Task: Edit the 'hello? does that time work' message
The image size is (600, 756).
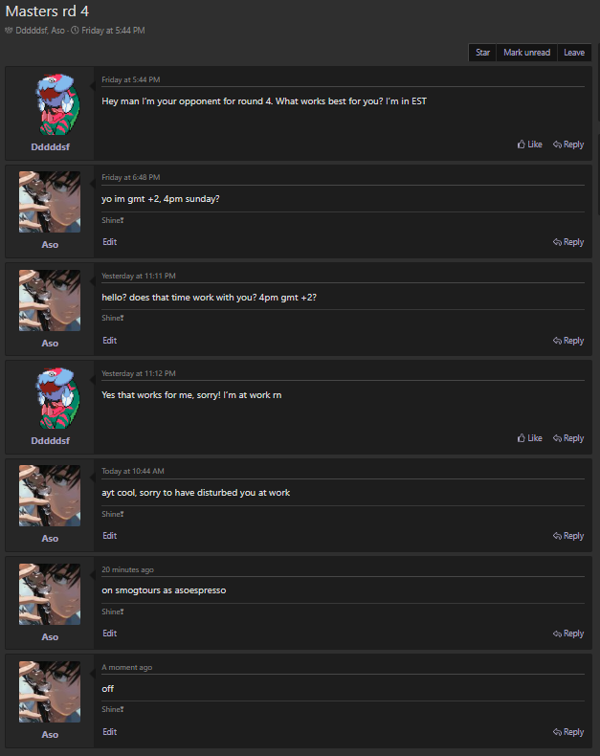Action: pyautogui.click(x=110, y=341)
